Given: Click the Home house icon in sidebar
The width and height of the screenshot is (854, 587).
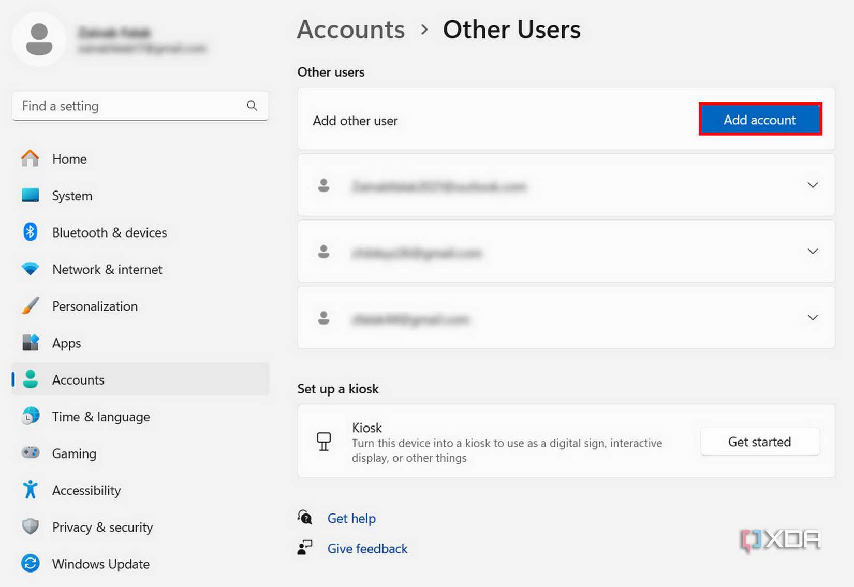Looking at the screenshot, I should pyautogui.click(x=30, y=158).
